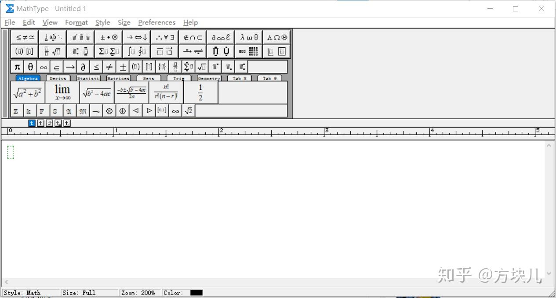The width and height of the screenshot is (556, 298).
Task: Insert the right arrow symbol
Action: pos(70,67)
